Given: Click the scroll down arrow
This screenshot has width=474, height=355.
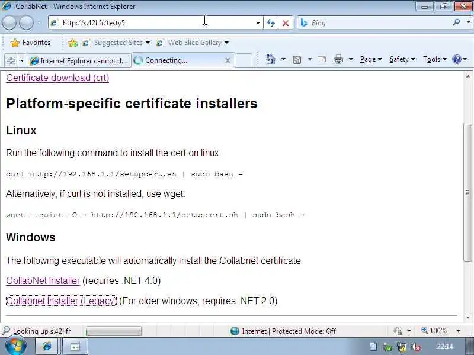Looking at the screenshot, I should click(468, 317).
